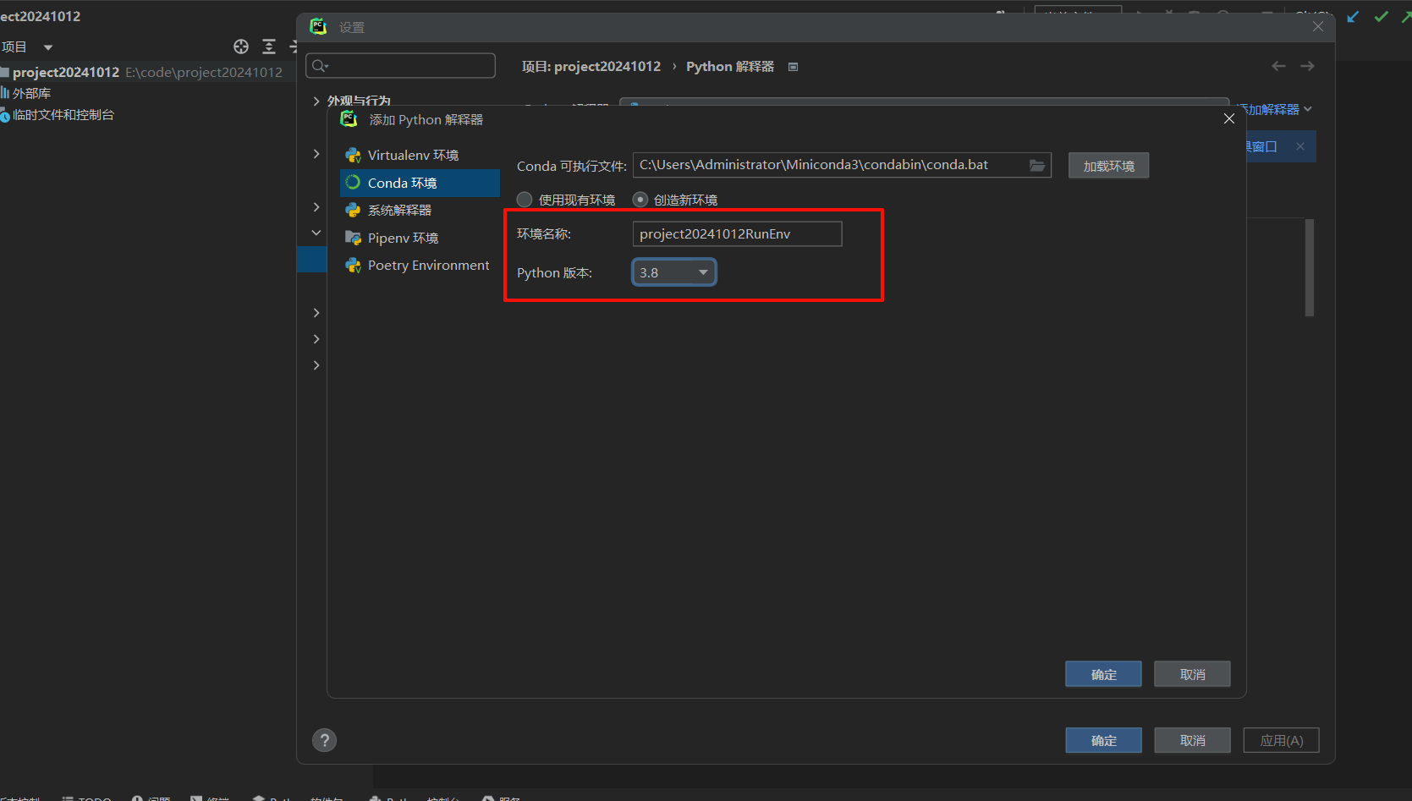Click the 加载环境 button
The height and width of the screenshot is (801, 1412).
click(1108, 166)
